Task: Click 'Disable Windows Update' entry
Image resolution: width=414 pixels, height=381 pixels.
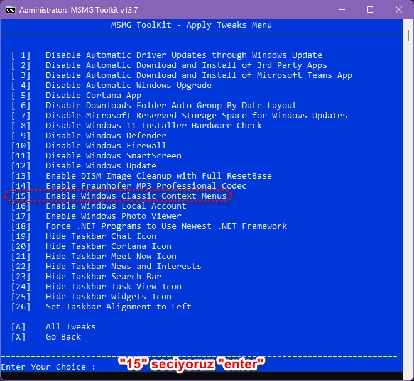Action: point(101,165)
